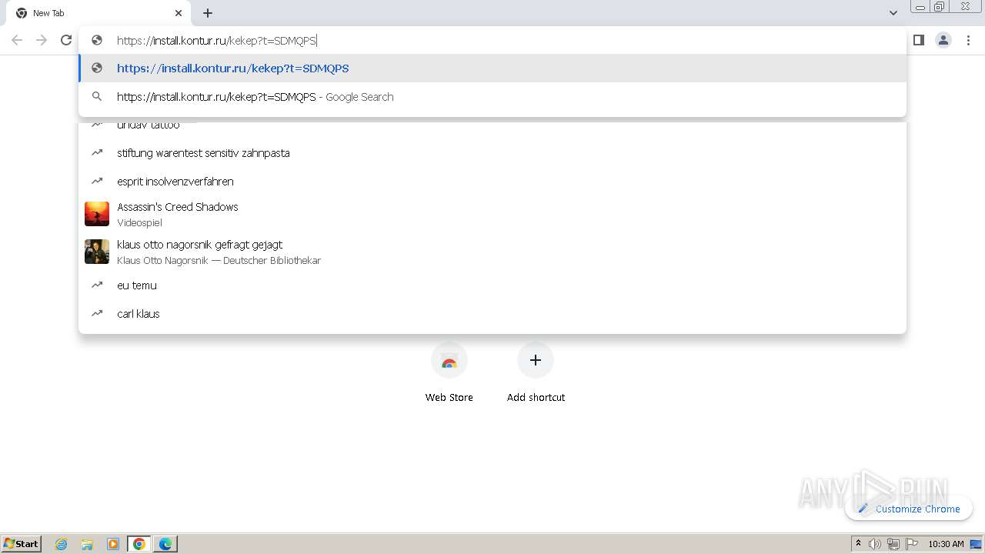985x554 pixels.
Task: Open the Windows Start menu
Action: (22, 543)
